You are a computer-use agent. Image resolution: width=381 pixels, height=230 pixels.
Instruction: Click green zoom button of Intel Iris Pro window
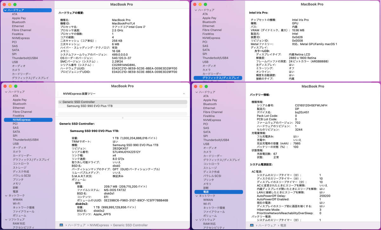[x=205, y=4]
